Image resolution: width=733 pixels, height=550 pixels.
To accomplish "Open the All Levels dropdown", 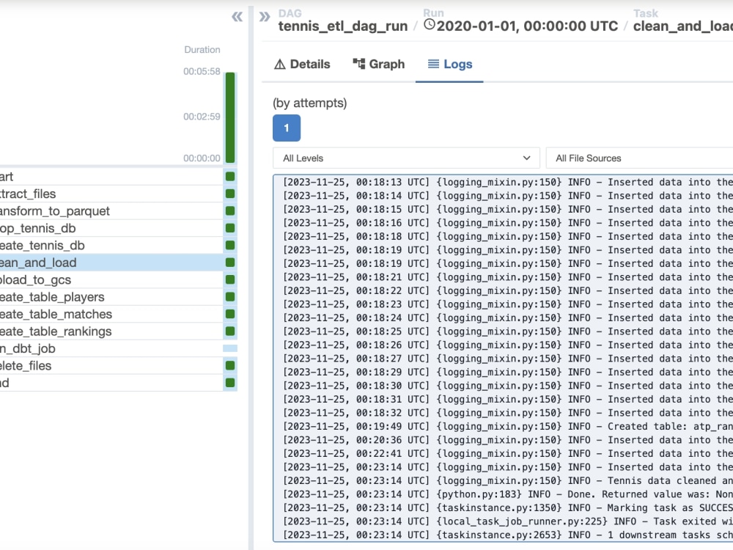I will pyautogui.click(x=405, y=158).
